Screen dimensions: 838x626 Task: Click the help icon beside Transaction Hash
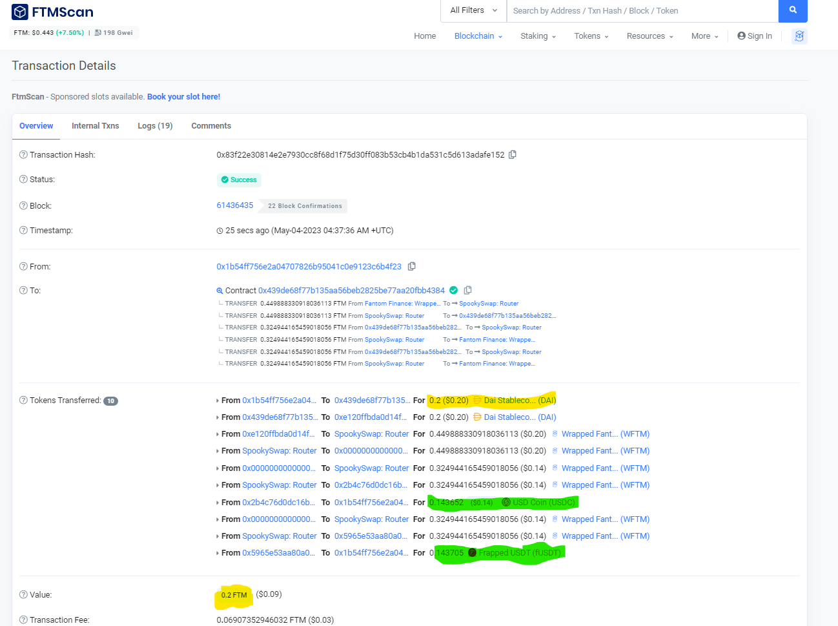(x=23, y=154)
